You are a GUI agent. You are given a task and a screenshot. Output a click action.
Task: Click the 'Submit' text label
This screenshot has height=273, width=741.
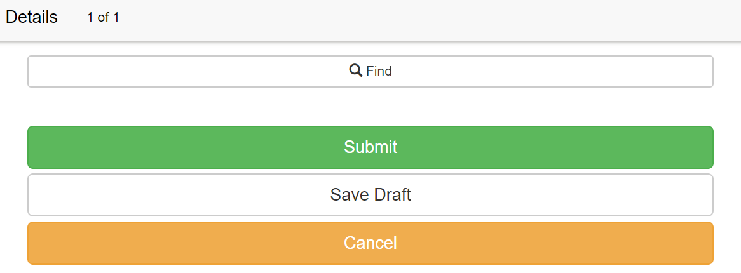[x=370, y=147]
